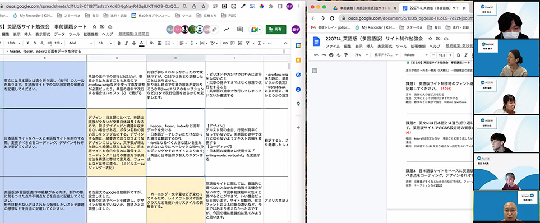The width and height of the screenshot is (540, 223).
Task: Open the Sheets text color picker
Action: 141,43
